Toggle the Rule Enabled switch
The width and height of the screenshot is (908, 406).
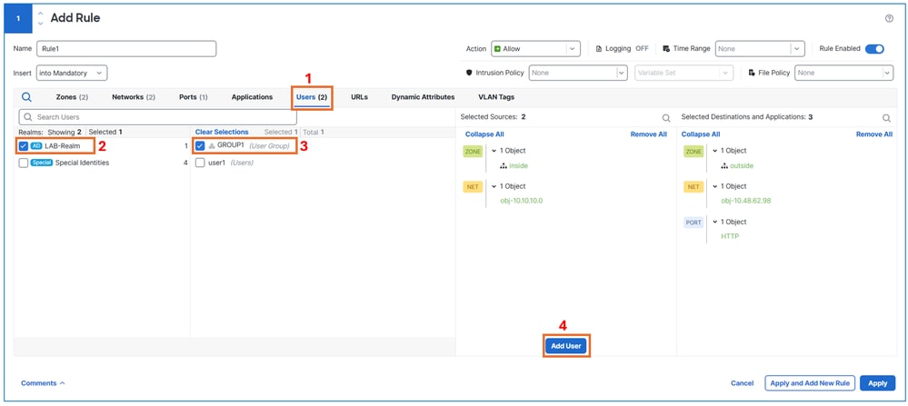(x=874, y=48)
